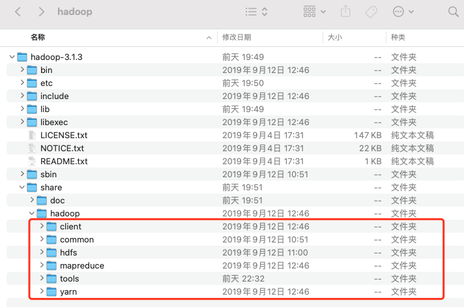Collapse the hadoop-3.1.3 folder

(x=12, y=57)
